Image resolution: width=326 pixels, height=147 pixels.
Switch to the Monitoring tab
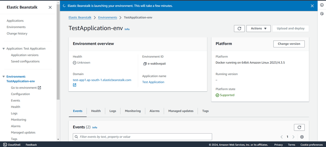[x=133, y=111]
